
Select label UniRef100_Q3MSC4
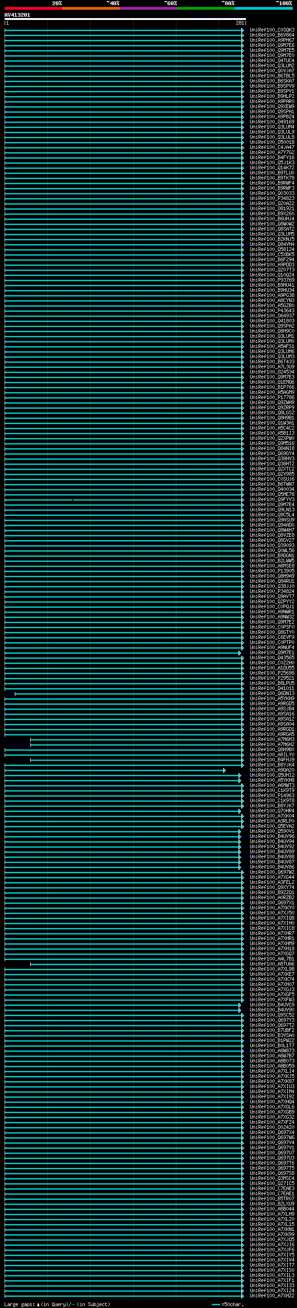coord(272,1178)
